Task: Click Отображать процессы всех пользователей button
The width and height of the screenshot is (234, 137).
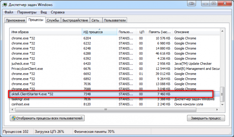Action: click(47, 118)
